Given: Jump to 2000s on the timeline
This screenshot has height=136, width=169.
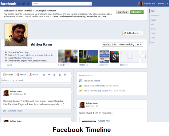Looking at the screenshot, I should (x=153, y=33).
